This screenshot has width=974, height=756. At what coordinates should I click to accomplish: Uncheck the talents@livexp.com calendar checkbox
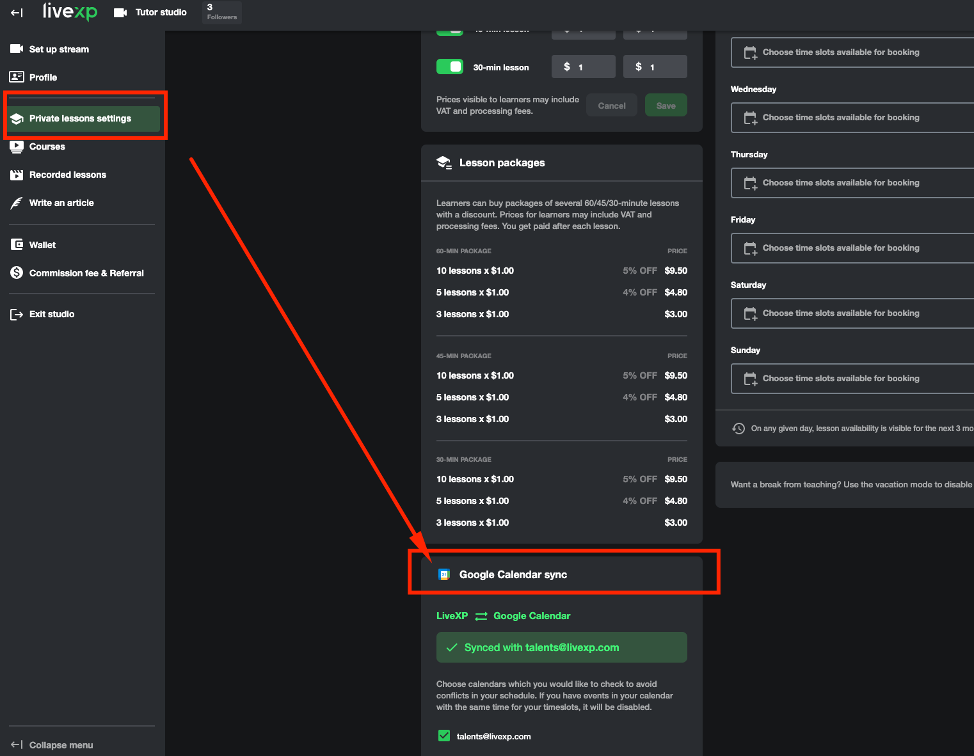(444, 736)
